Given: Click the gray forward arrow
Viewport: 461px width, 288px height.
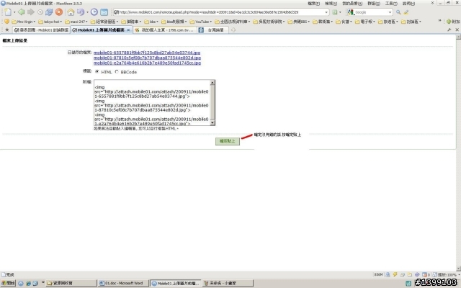Looking at the screenshot, I should [x=31, y=12].
